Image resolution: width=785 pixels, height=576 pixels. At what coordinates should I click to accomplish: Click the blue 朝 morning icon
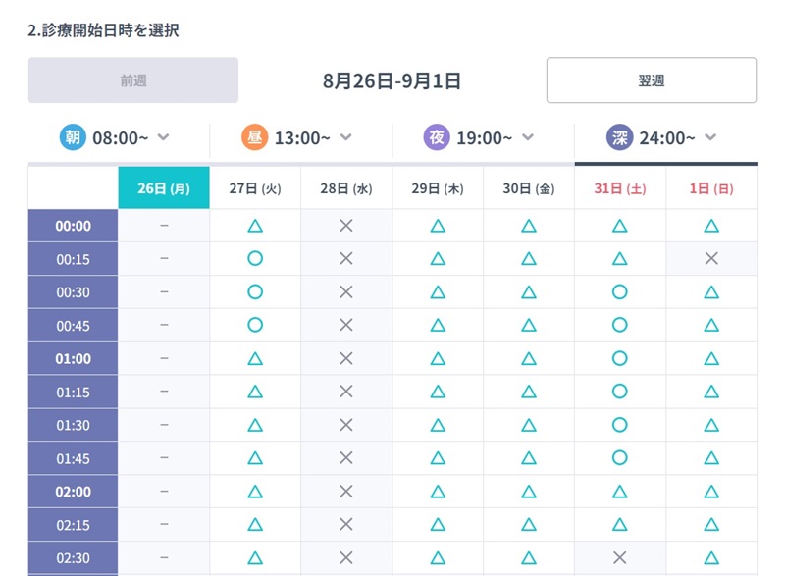coord(73,137)
